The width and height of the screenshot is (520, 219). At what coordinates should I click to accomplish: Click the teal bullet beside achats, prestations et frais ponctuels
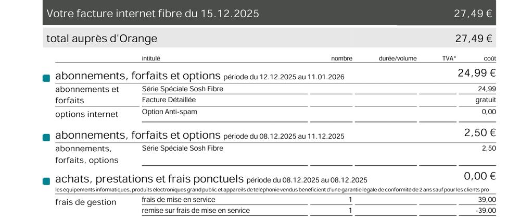click(x=46, y=181)
